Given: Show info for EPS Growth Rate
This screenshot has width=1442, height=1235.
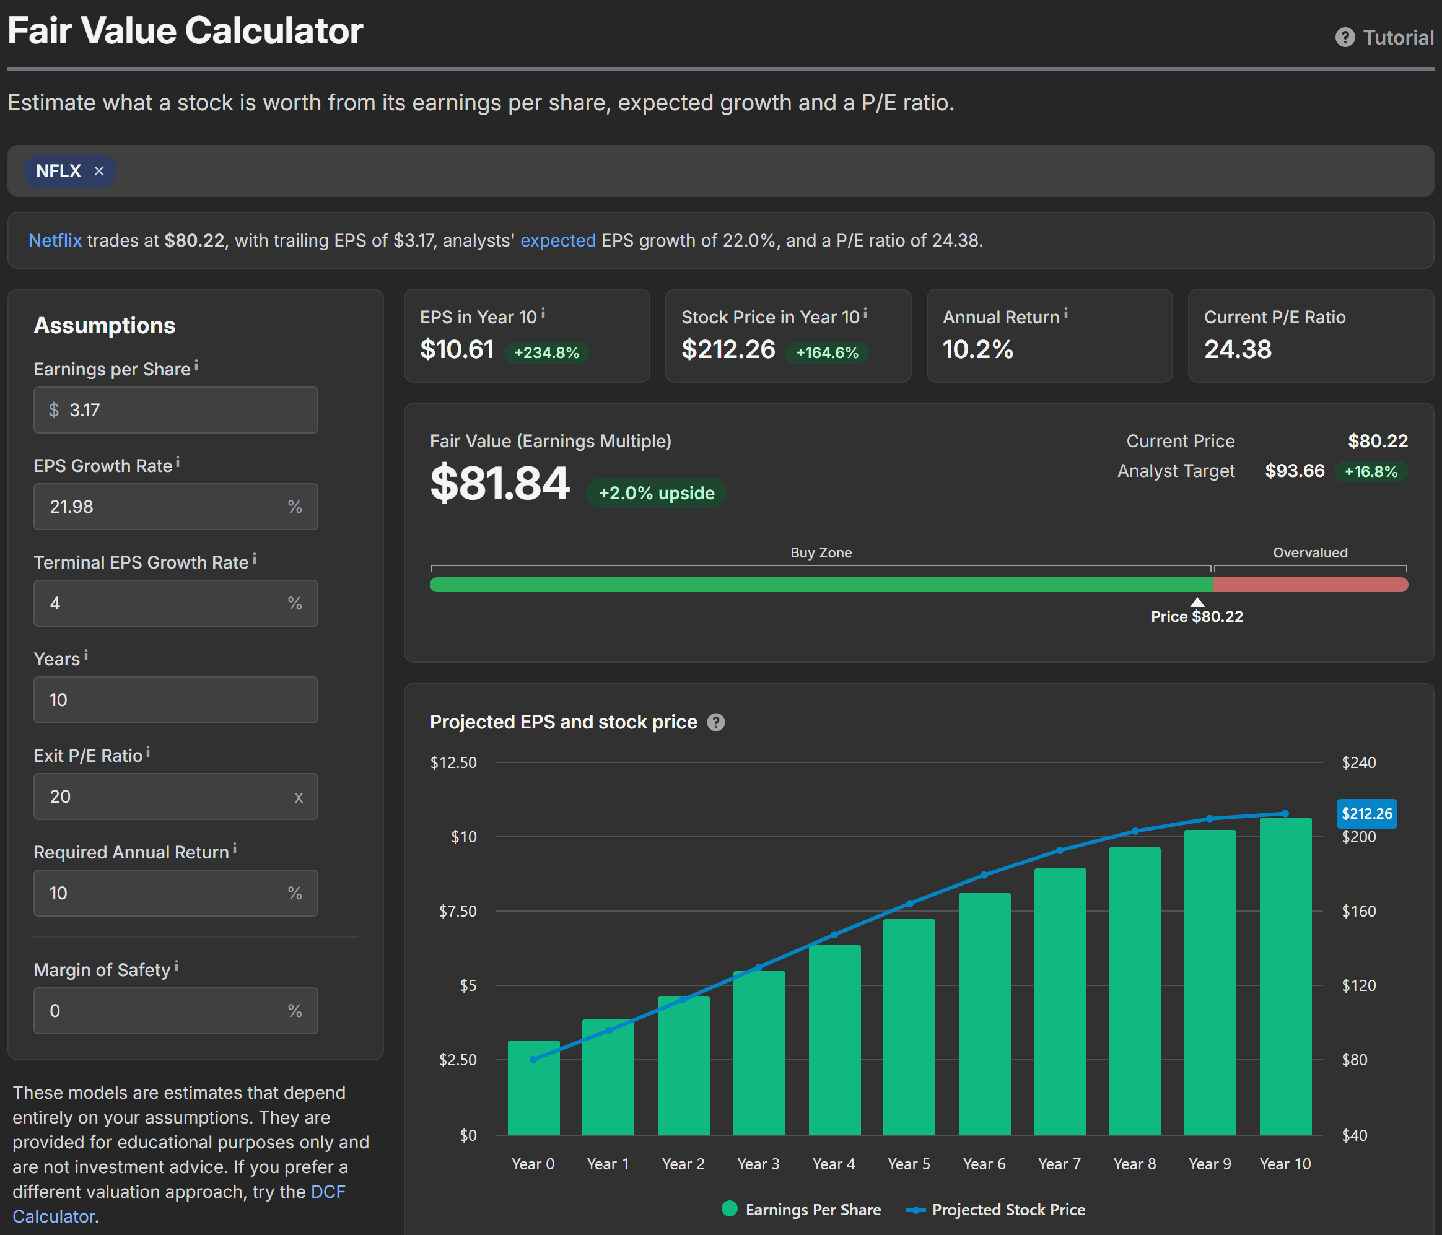Looking at the screenshot, I should (x=178, y=461).
